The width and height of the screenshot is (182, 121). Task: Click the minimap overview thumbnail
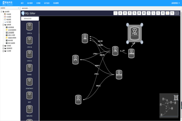pos(169,106)
